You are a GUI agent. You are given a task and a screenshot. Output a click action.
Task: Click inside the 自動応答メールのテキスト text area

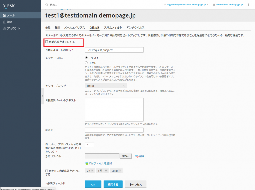pos(114,109)
